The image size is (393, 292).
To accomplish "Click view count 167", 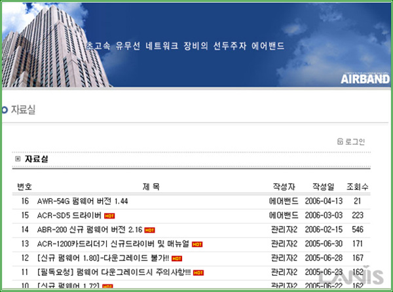I will (358, 258).
